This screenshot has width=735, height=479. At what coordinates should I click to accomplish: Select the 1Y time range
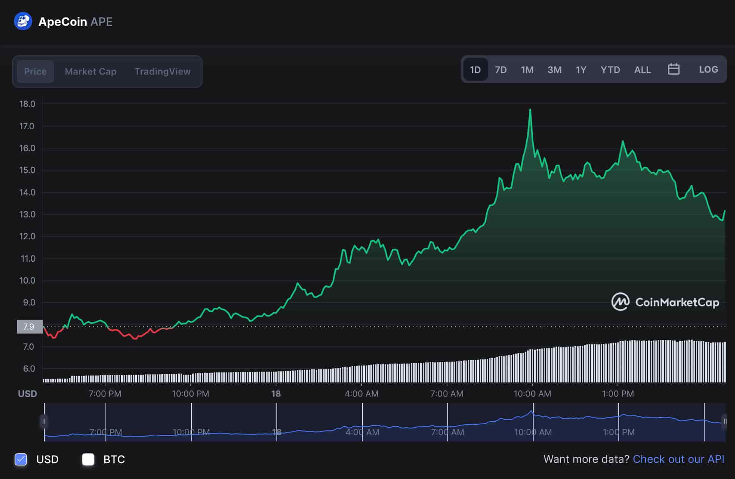[x=581, y=70]
